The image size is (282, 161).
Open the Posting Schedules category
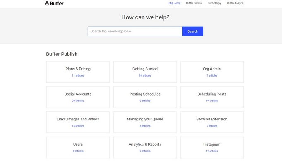pos(145,97)
